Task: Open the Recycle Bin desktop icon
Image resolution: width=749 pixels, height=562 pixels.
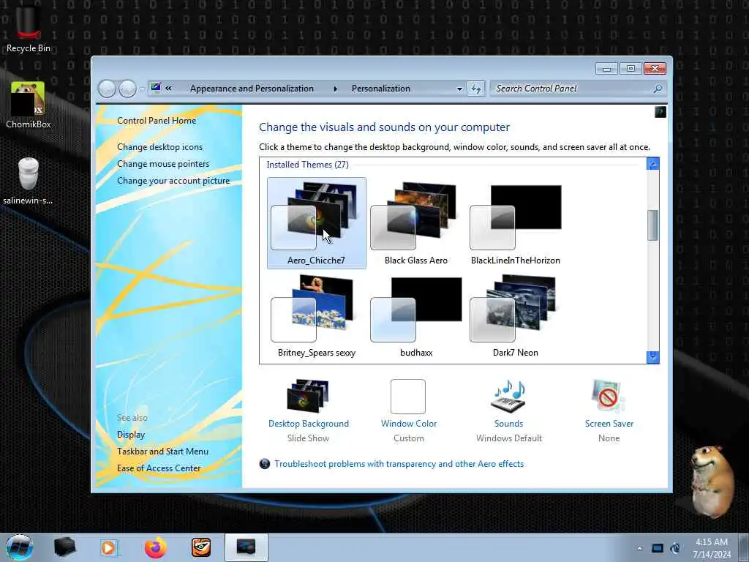Action: pyautogui.click(x=29, y=29)
